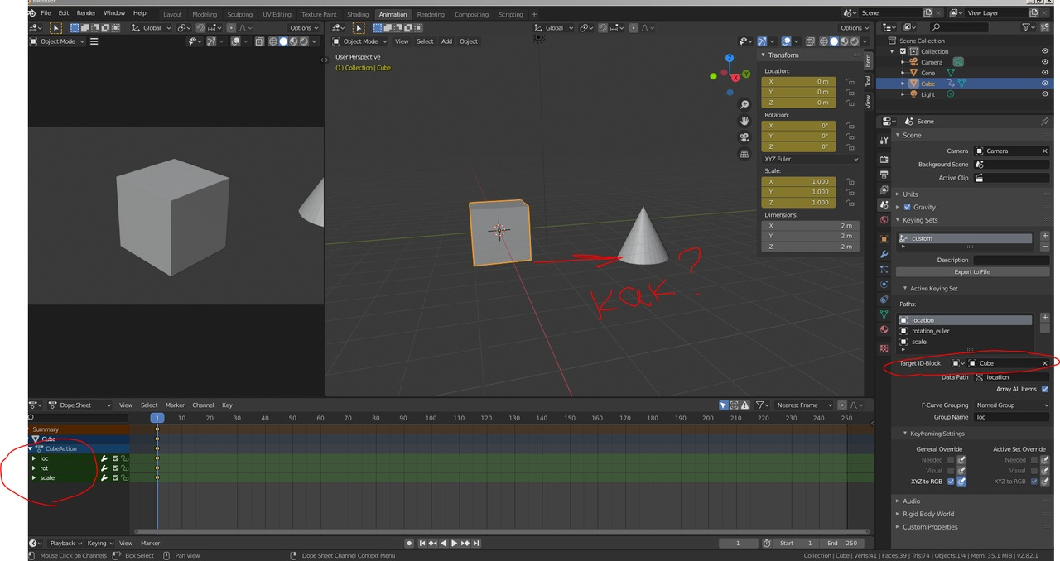Hide the Cone object in the outliner
The height and width of the screenshot is (561, 1060).
tap(1045, 72)
